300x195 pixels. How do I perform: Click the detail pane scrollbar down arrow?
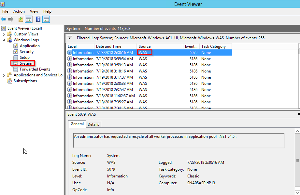pyautogui.click(x=297, y=192)
